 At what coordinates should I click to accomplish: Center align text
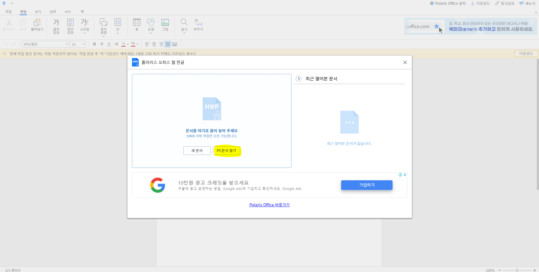[x=154, y=44]
